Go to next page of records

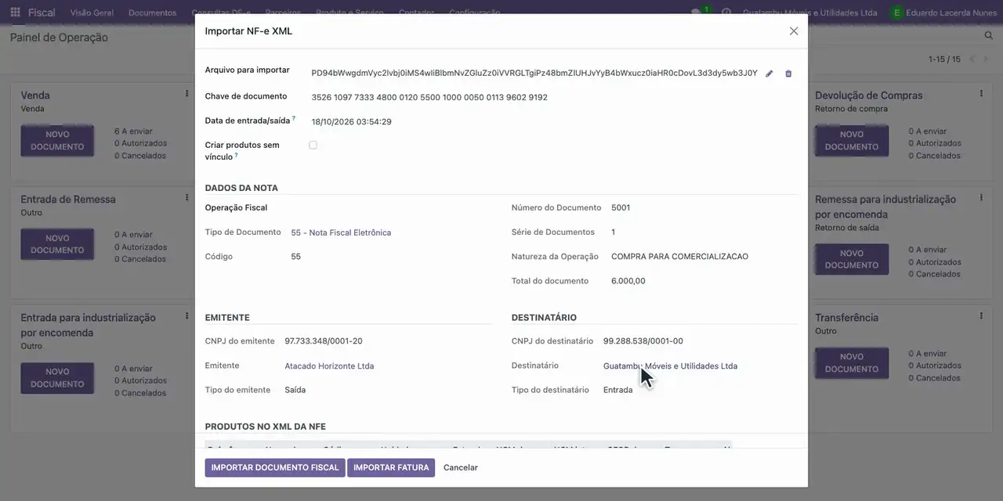click(987, 59)
